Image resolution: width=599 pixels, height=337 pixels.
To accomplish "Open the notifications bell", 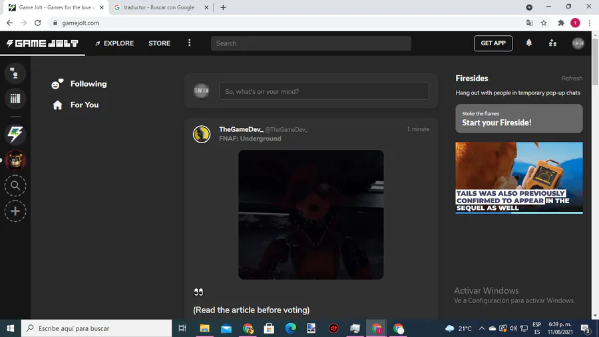I will tap(528, 43).
